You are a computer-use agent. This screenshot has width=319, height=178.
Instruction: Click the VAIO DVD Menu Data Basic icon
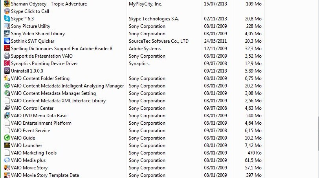[7, 116]
